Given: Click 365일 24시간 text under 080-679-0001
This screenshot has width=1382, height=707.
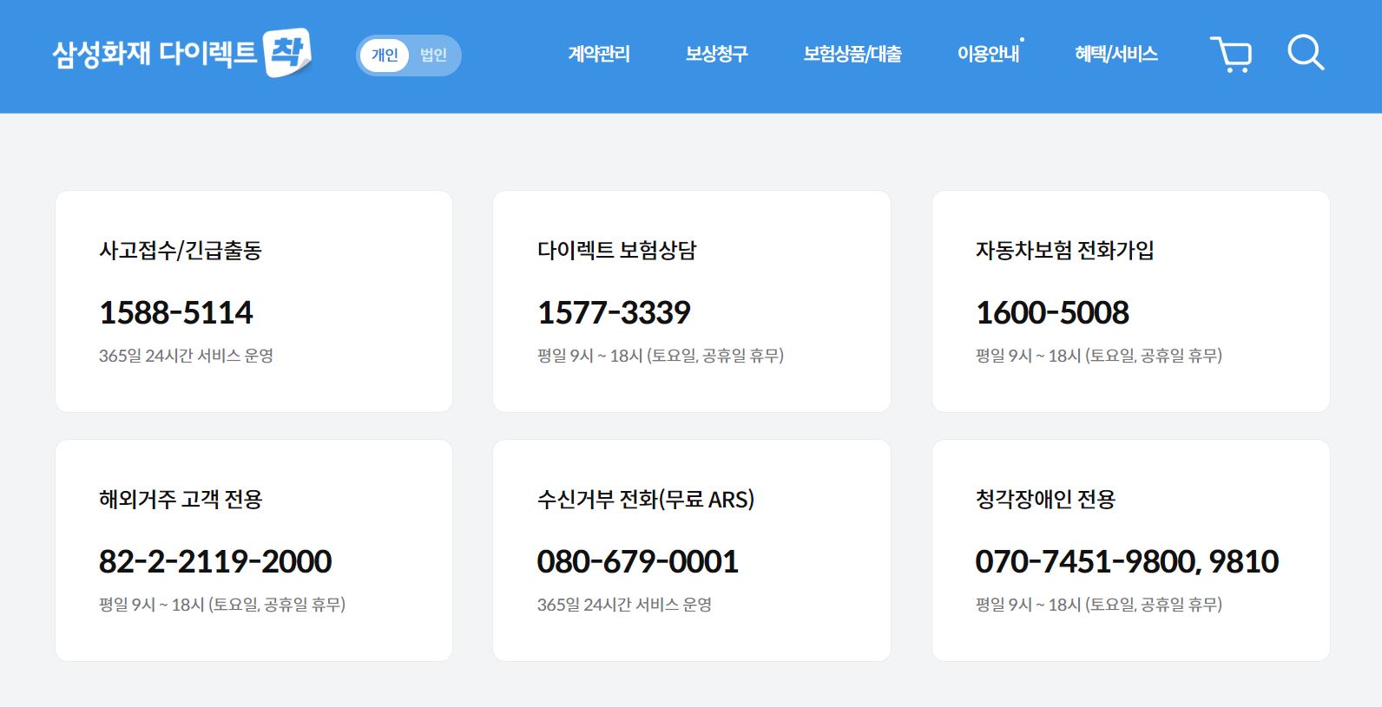Looking at the screenshot, I should (625, 605).
